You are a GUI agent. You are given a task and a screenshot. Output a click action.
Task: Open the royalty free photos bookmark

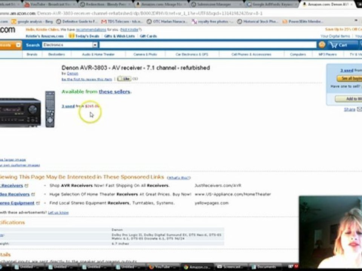(212, 22)
